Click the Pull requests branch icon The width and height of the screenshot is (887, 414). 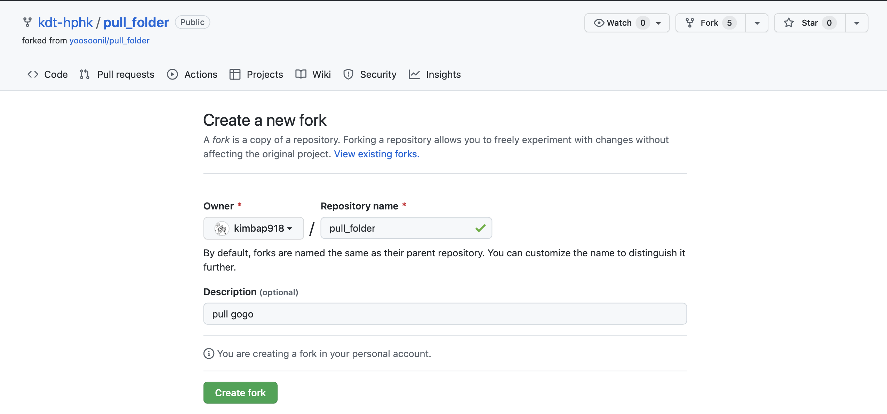85,74
